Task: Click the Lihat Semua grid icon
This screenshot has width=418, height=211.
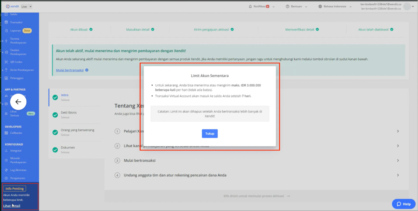Action: click(6, 113)
